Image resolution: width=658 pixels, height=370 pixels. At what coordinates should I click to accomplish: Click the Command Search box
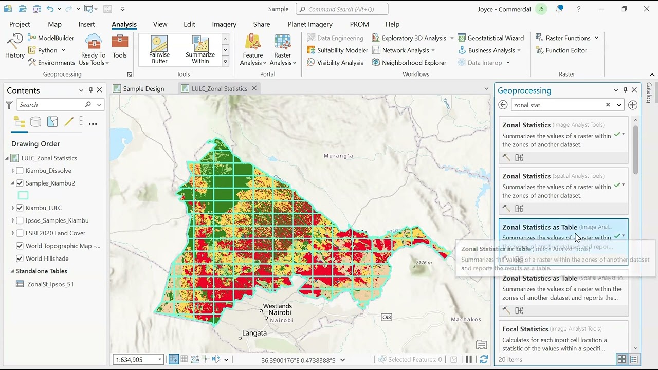[342, 9]
